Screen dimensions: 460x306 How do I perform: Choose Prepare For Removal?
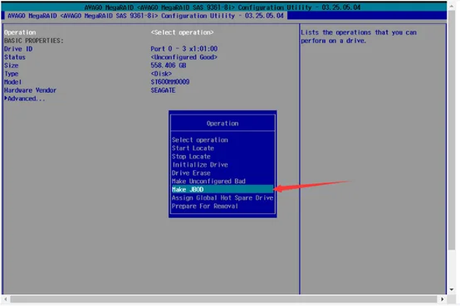(205, 206)
